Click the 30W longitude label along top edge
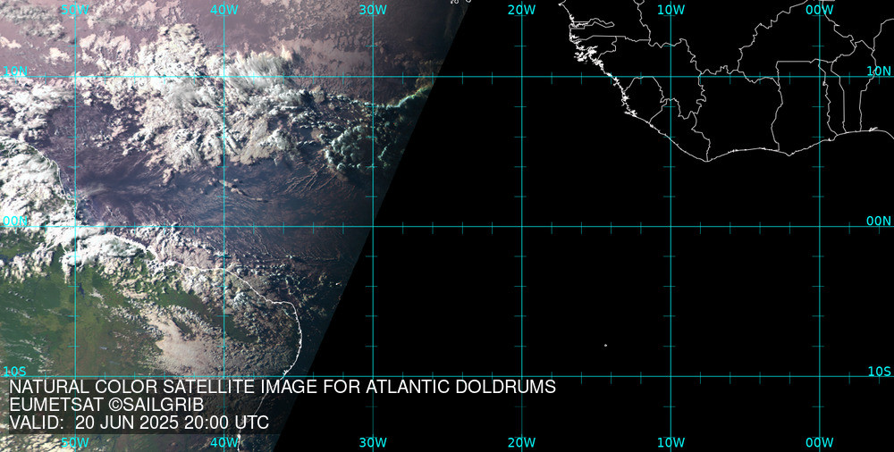This screenshot has width=894, height=452. pyautogui.click(x=373, y=10)
